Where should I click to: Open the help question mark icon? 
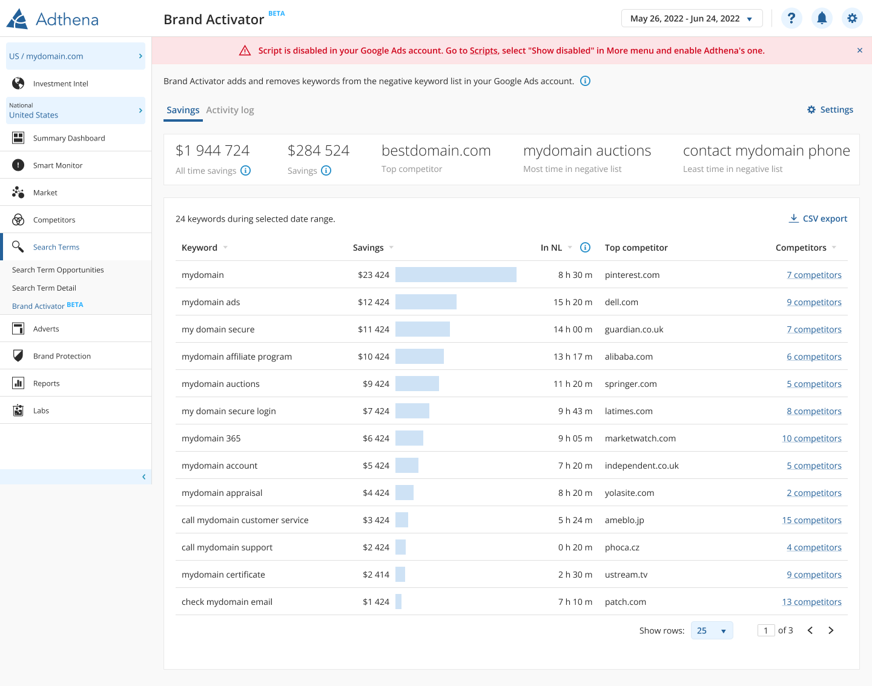point(791,18)
